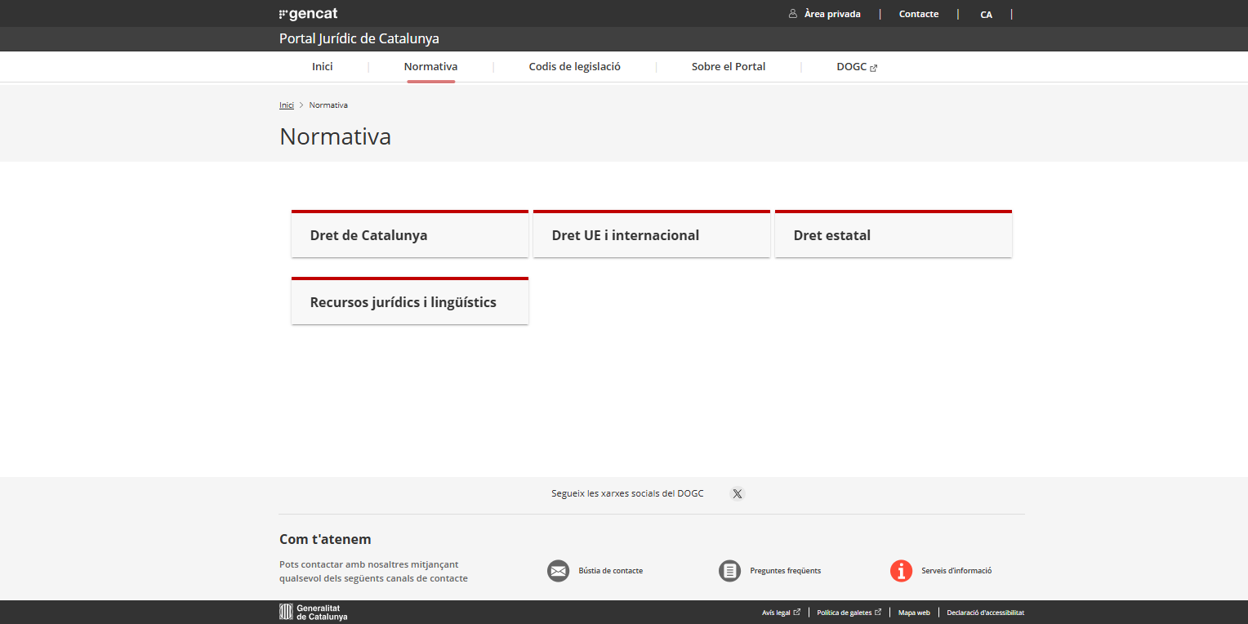Open the Dret de Catalunya card
Image resolution: width=1248 pixels, height=624 pixels.
click(x=409, y=234)
